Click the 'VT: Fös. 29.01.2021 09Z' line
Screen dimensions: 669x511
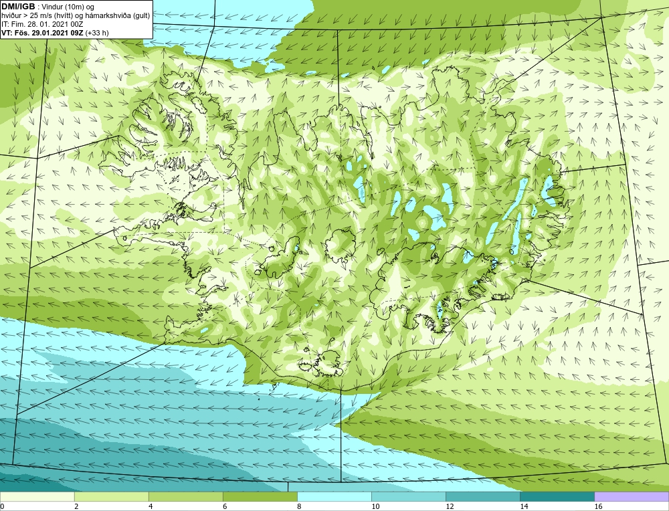click(x=42, y=33)
